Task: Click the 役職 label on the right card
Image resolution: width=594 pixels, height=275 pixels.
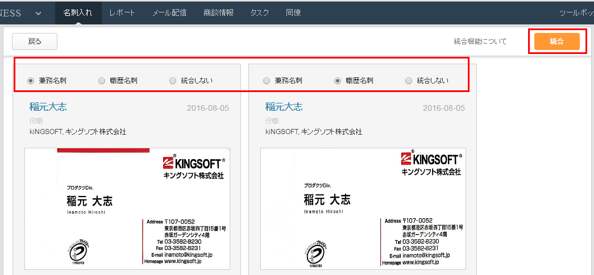Action: click(x=272, y=121)
